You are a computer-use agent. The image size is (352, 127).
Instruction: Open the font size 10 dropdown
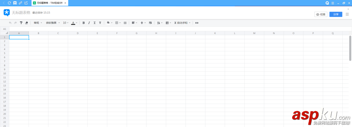pos(66,23)
